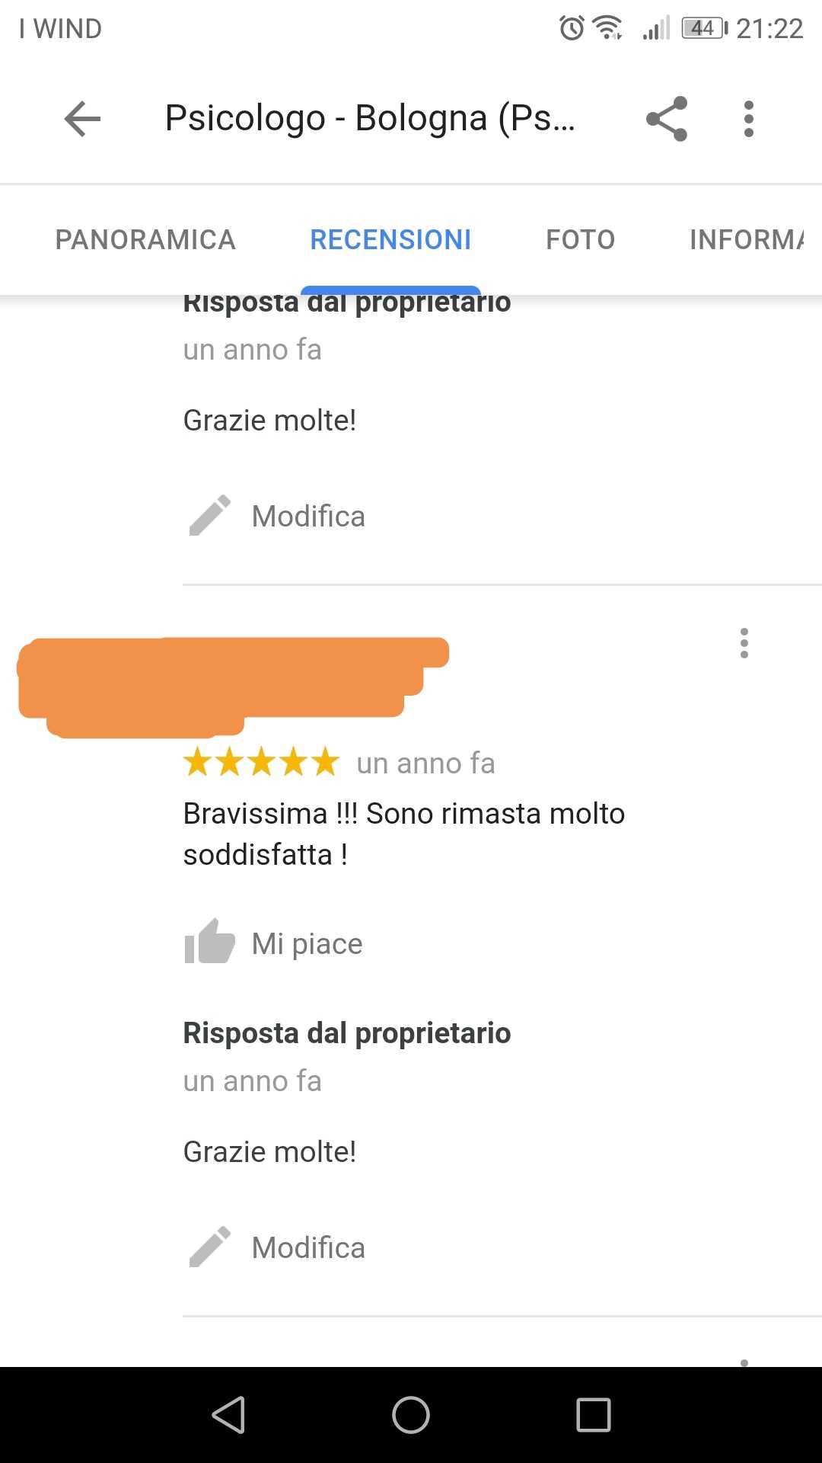Open the header three-dot overflow menu
The height and width of the screenshot is (1463, 822).
tap(749, 119)
